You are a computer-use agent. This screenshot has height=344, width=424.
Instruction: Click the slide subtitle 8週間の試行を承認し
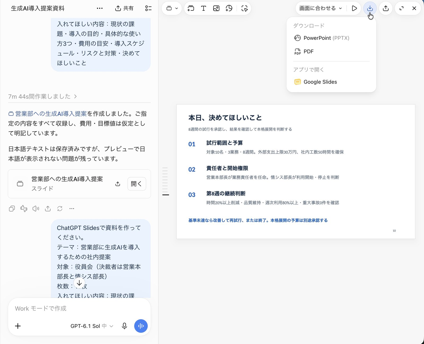tap(240, 129)
